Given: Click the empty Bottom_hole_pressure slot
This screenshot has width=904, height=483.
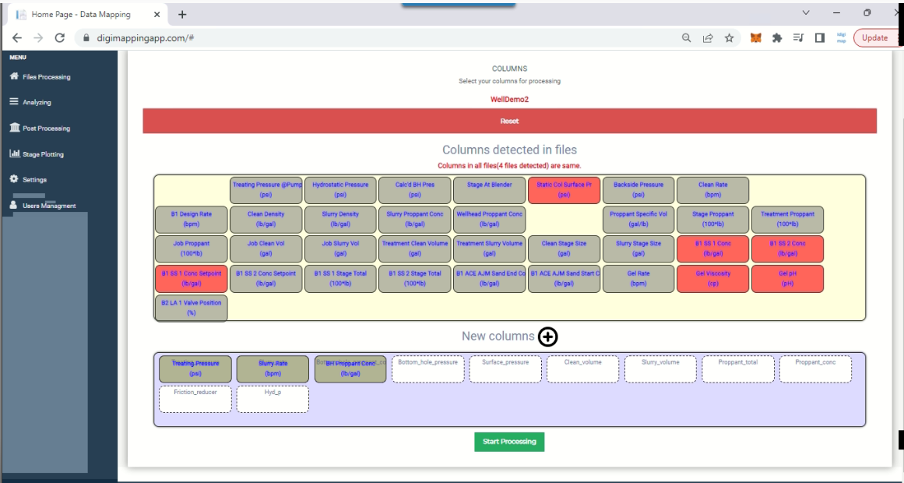Looking at the screenshot, I should click(428, 368).
